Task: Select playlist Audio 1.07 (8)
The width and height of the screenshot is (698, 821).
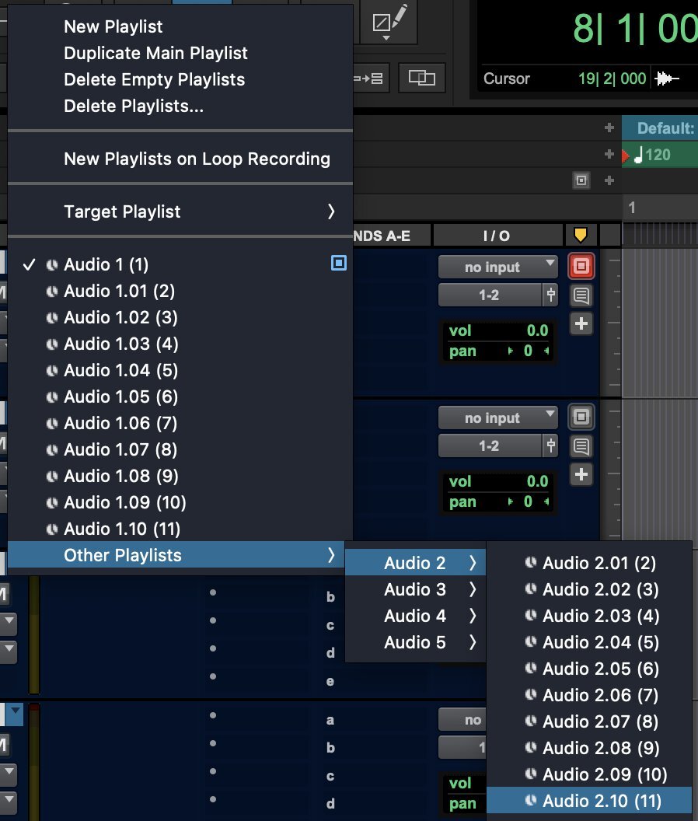Action: [180, 449]
